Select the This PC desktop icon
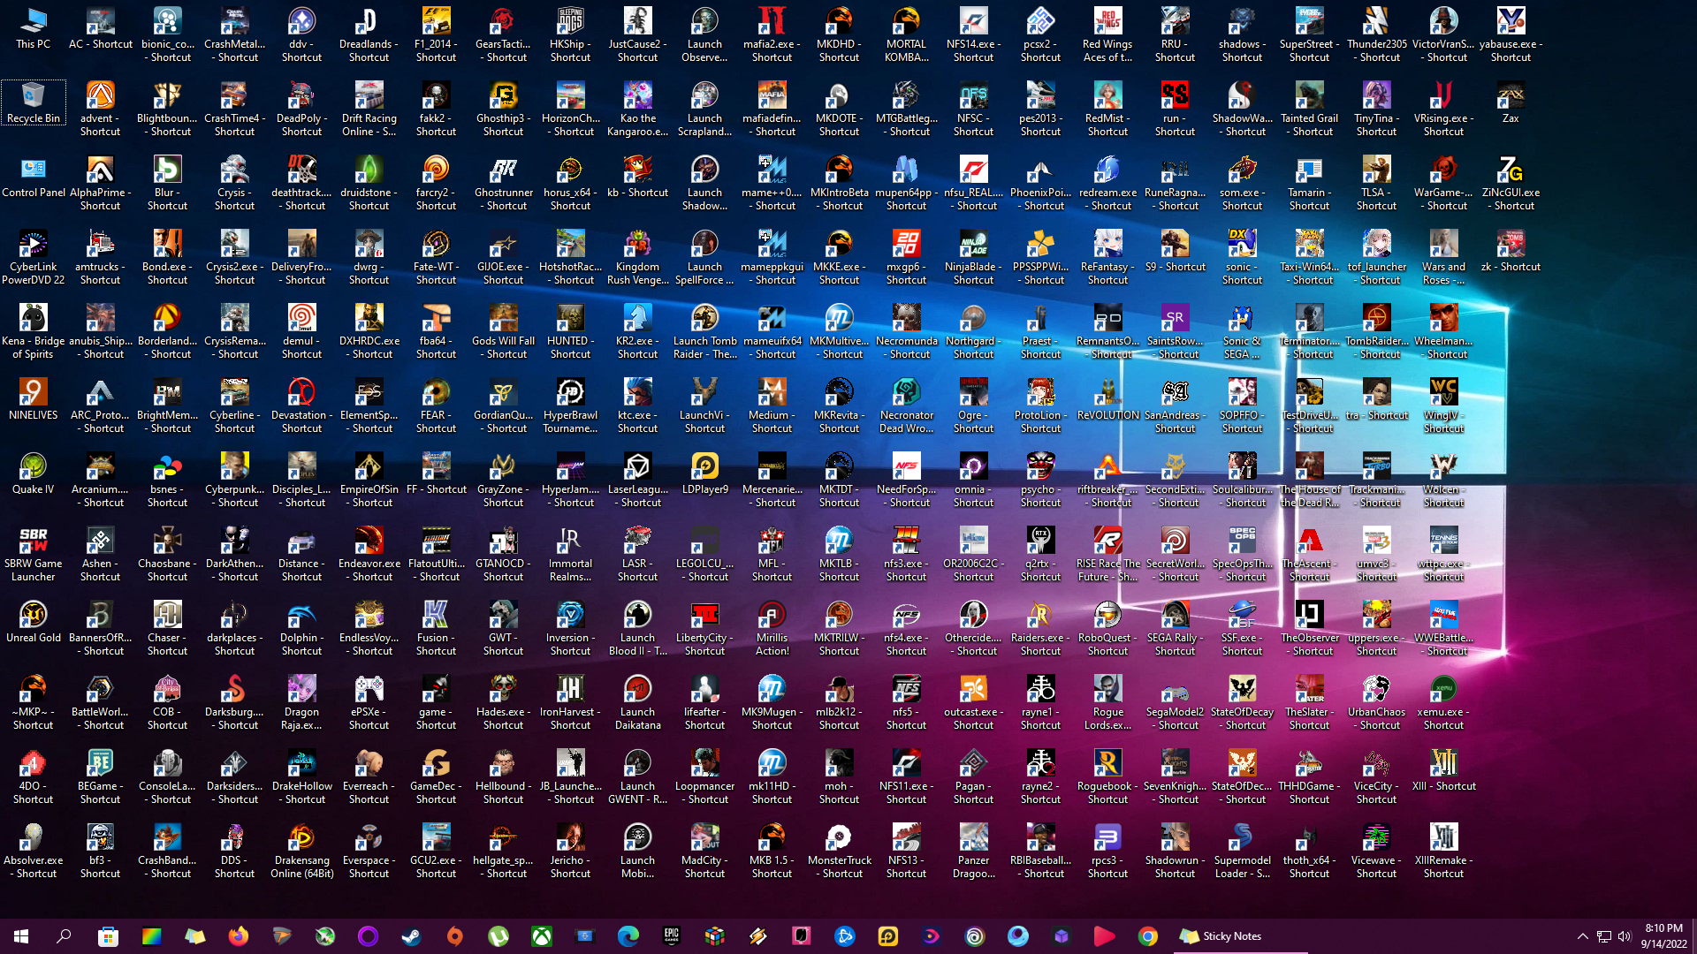This screenshot has height=954, width=1697. 34,28
